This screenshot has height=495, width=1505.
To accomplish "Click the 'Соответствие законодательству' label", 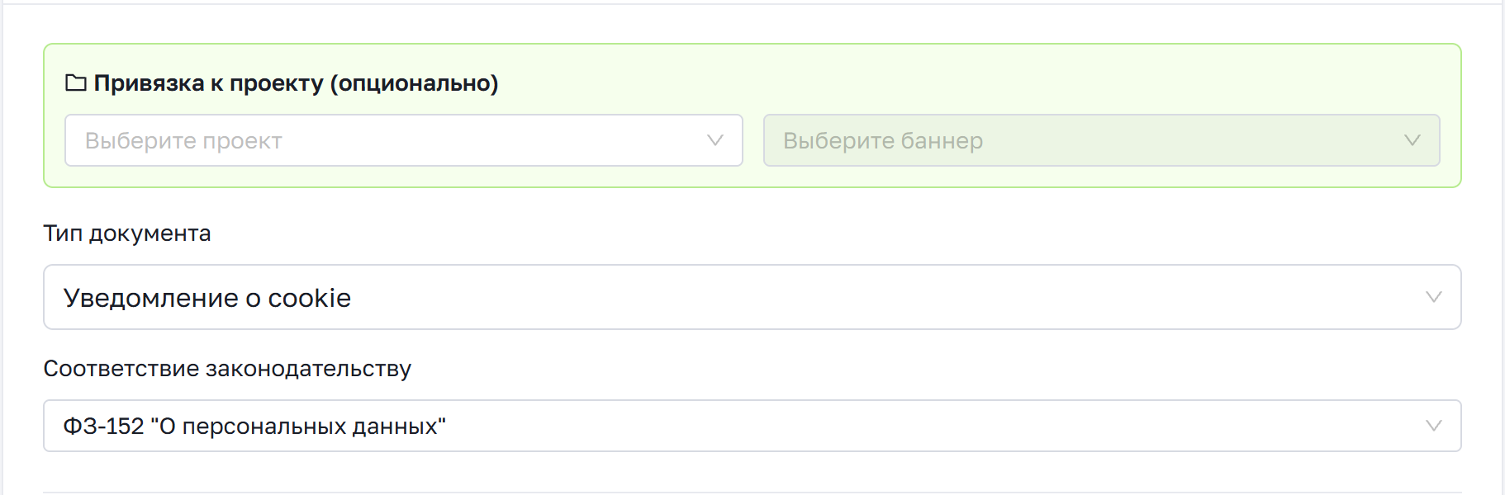I will 227,369.
